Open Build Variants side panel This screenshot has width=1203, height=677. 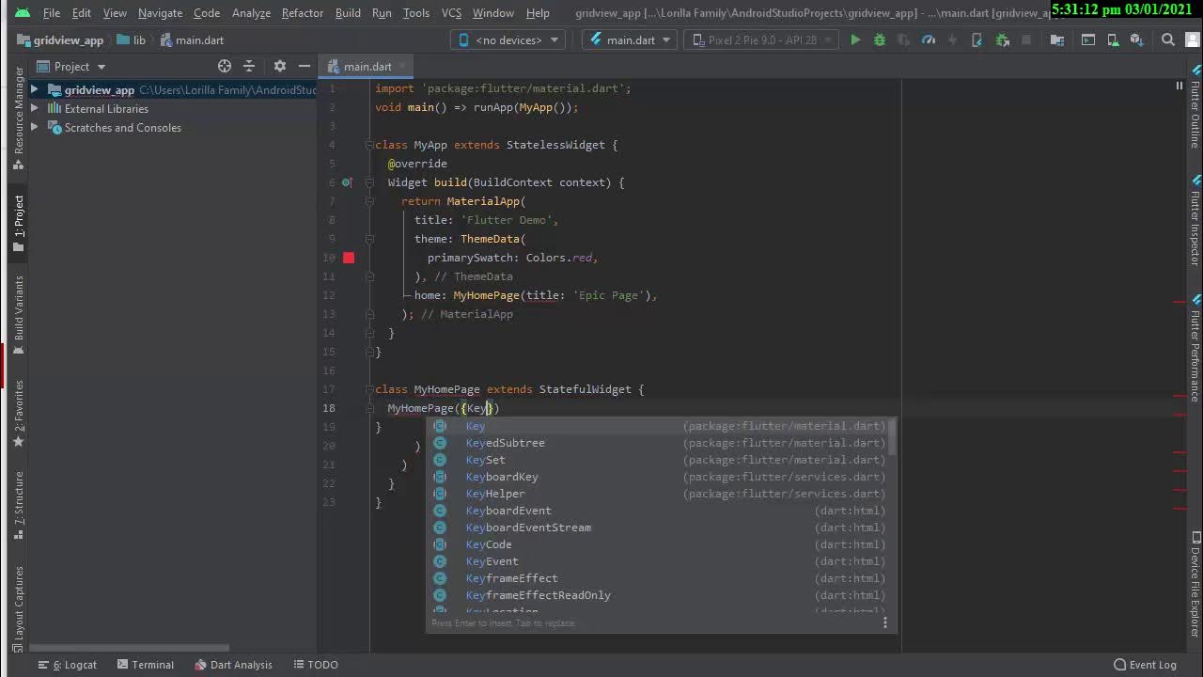(18, 315)
